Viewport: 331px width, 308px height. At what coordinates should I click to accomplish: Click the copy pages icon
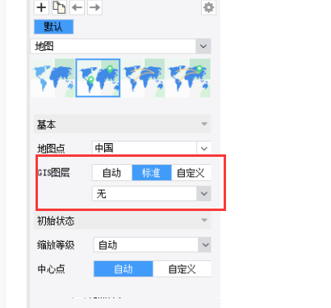pyautogui.click(x=59, y=7)
